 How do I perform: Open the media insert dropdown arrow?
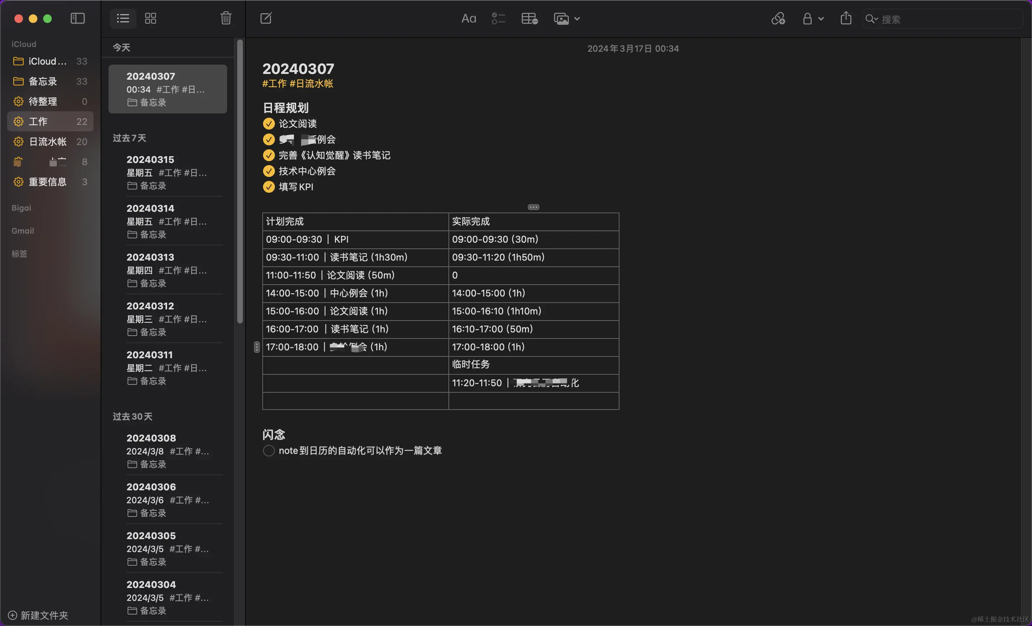click(577, 19)
